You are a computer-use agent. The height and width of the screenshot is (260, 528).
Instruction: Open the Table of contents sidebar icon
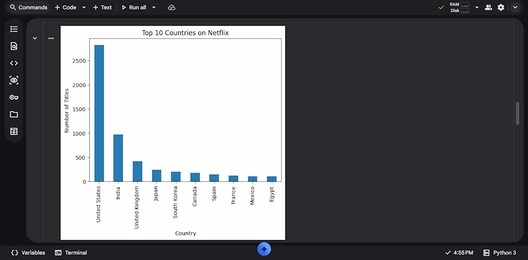(14, 29)
